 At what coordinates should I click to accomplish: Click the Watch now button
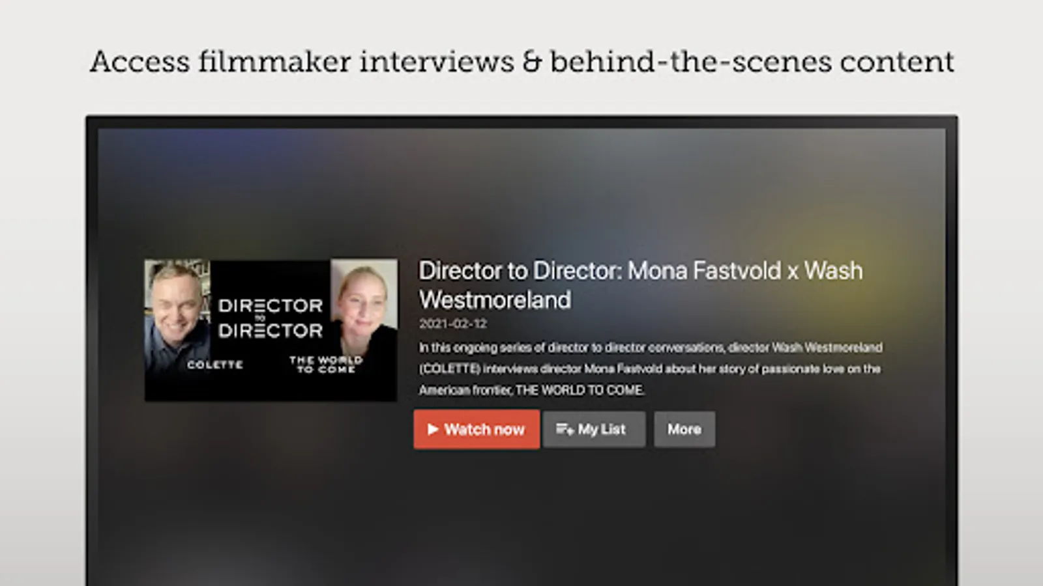point(477,429)
